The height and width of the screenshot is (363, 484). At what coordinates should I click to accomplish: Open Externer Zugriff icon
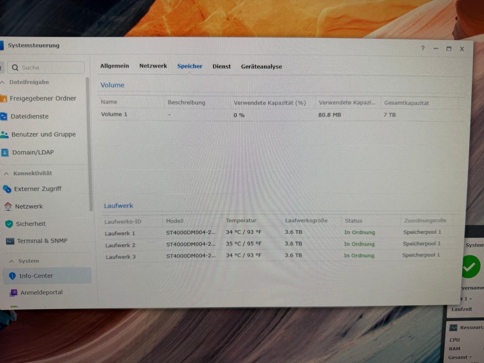pyautogui.click(x=7, y=189)
